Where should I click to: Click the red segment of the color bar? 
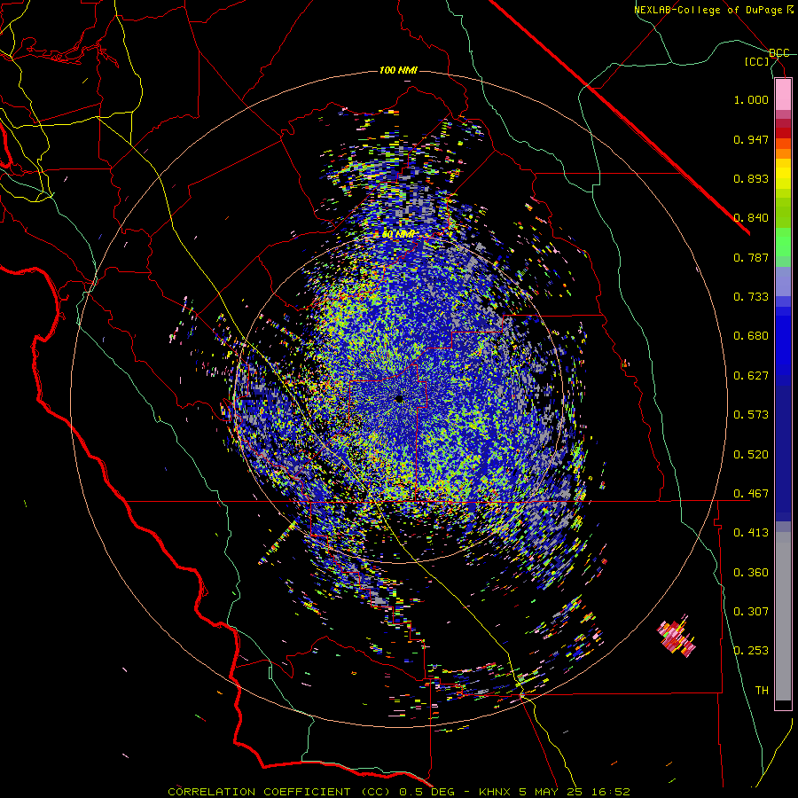pos(783,133)
